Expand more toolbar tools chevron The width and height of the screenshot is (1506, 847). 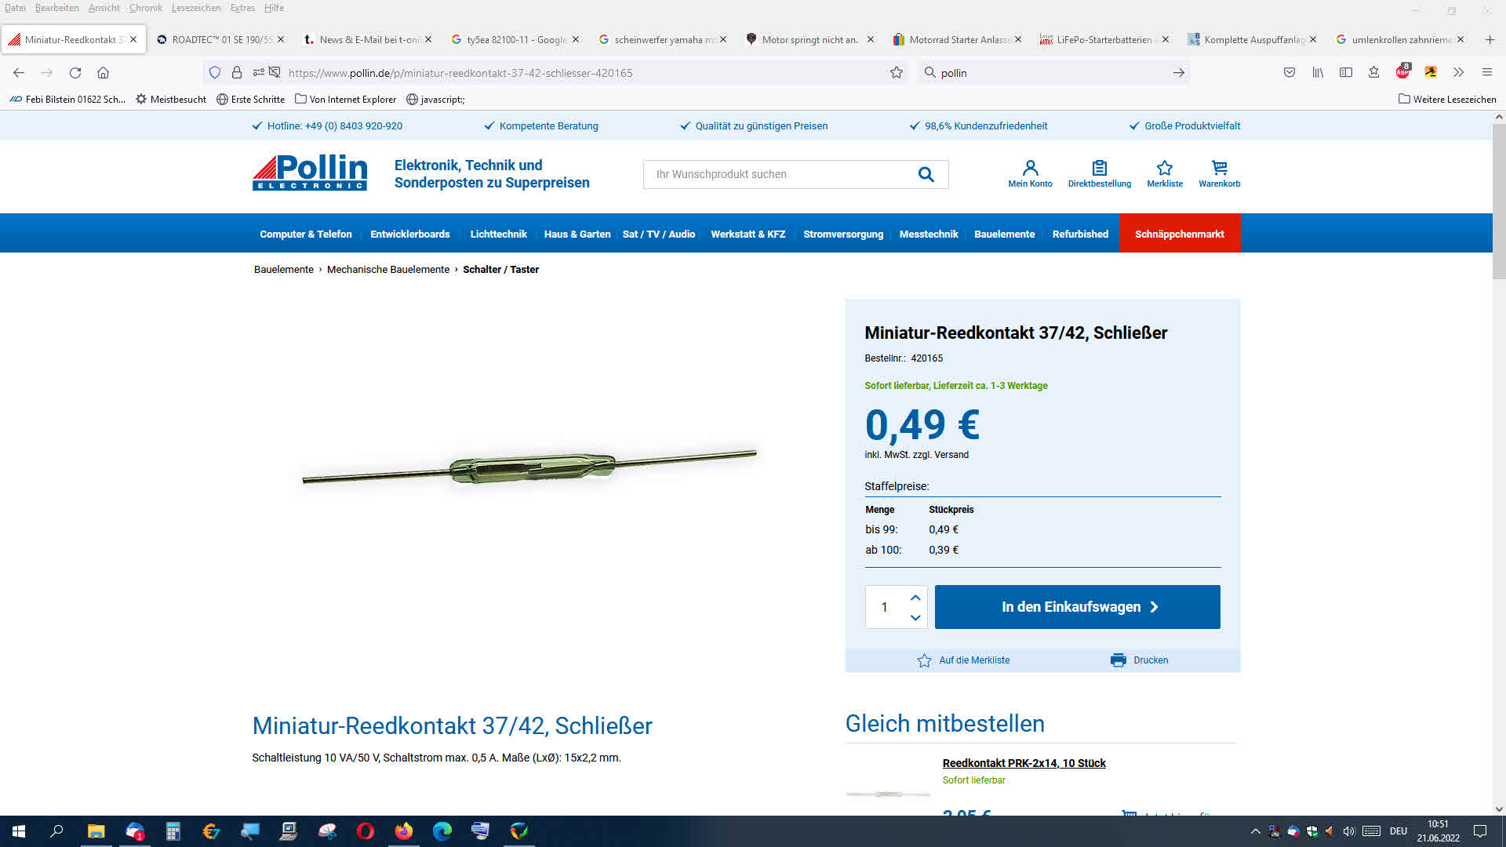(x=1458, y=72)
